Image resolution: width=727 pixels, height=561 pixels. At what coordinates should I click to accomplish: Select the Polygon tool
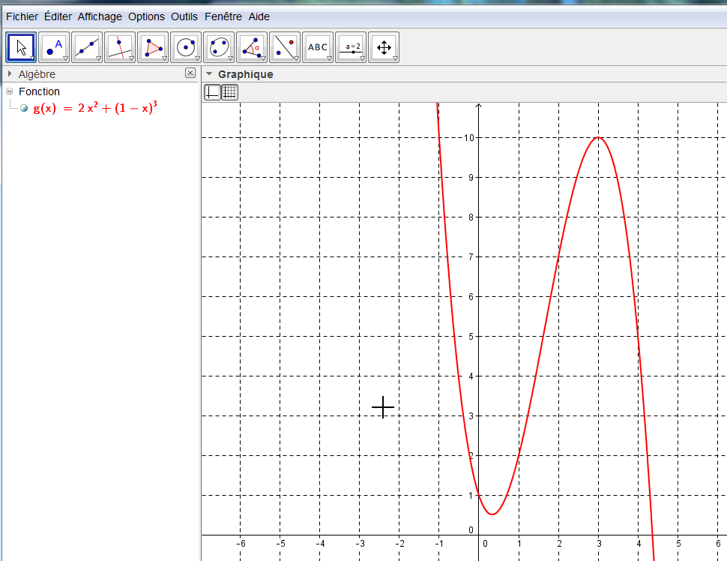point(153,47)
